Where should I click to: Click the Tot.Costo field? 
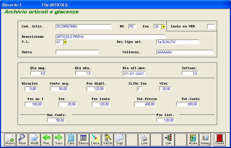tap(187, 104)
